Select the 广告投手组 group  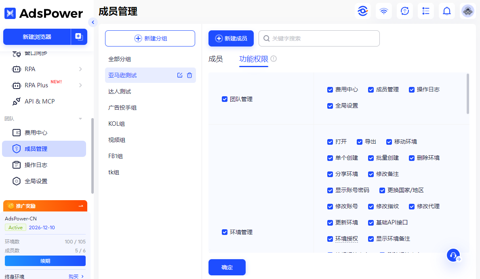coord(150,108)
